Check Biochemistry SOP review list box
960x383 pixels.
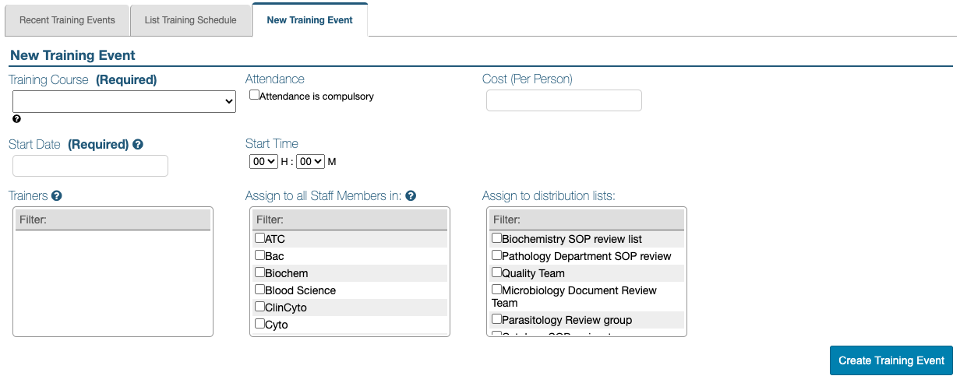click(x=496, y=238)
